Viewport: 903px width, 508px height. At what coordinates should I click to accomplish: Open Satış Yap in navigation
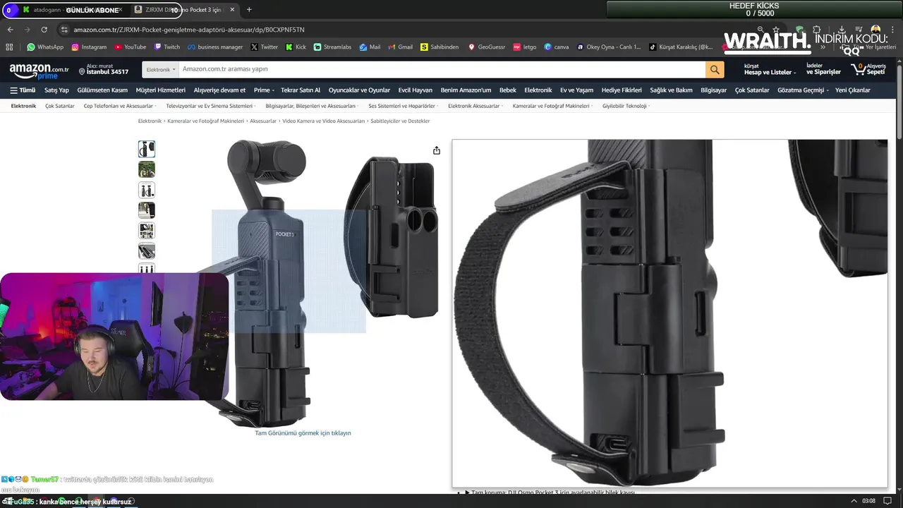(x=56, y=90)
